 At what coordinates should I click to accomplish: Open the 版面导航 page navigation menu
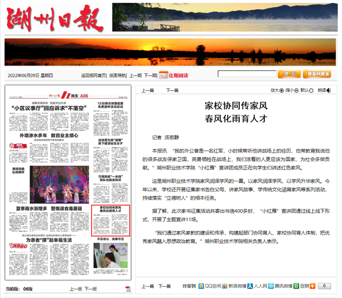[x=118, y=76]
